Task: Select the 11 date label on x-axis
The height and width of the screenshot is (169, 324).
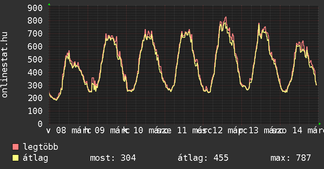Action: tap(181, 130)
